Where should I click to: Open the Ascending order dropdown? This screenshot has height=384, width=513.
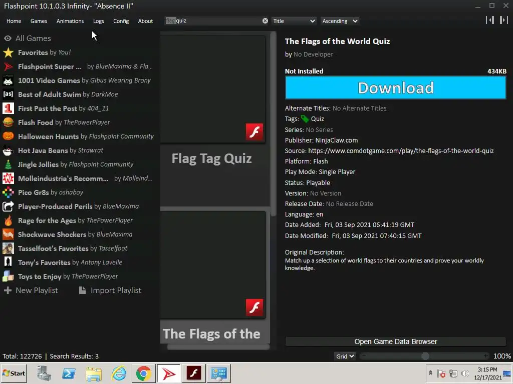(x=340, y=21)
